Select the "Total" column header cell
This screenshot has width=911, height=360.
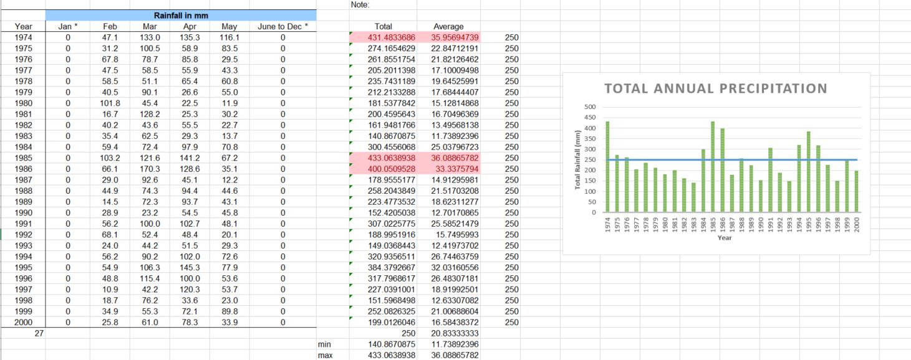[x=383, y=26]
